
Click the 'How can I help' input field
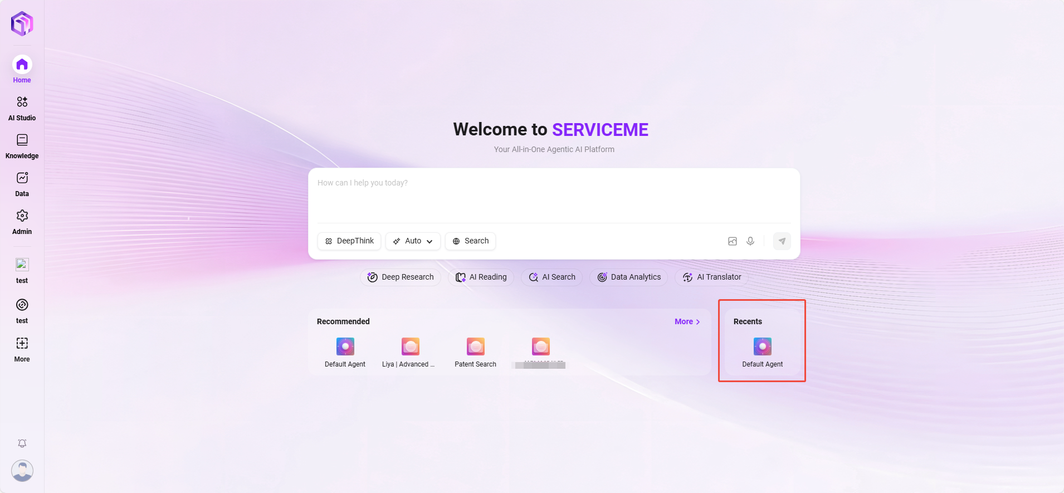click(554, 195)
